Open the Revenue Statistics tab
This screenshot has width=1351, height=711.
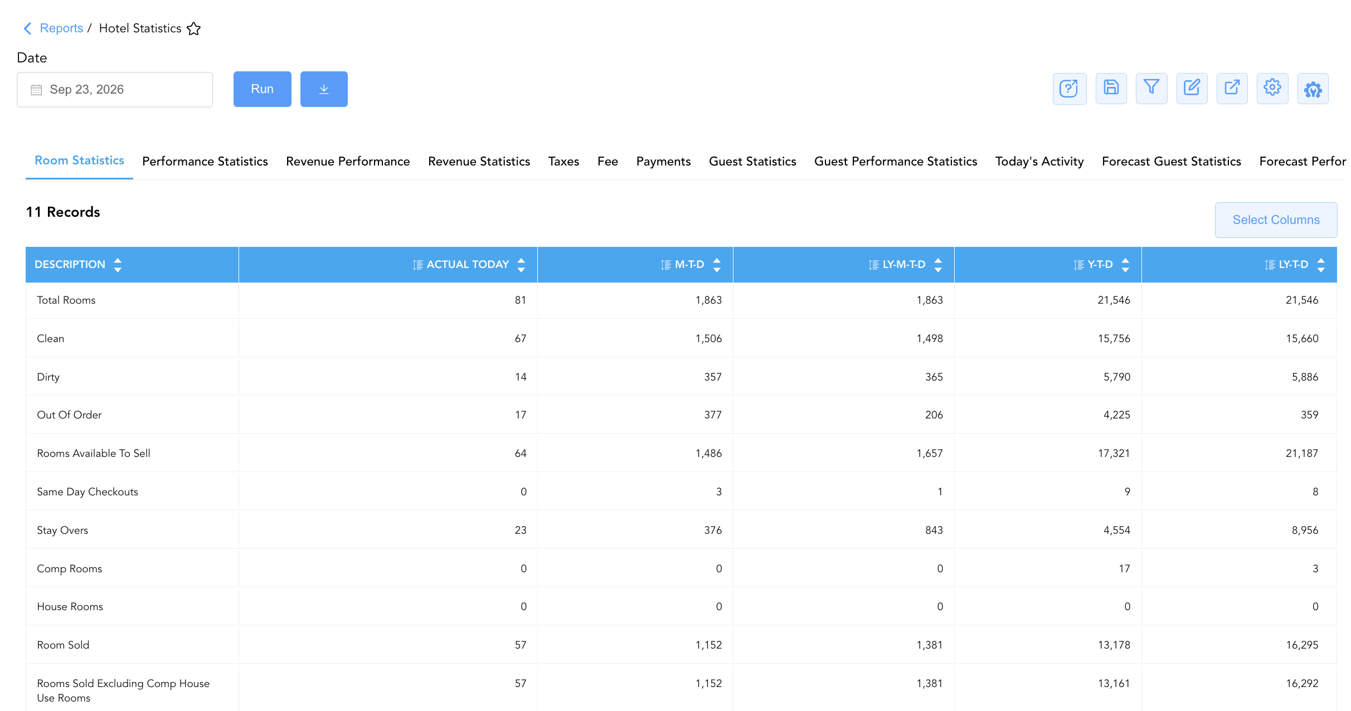(x=479, y=162)
